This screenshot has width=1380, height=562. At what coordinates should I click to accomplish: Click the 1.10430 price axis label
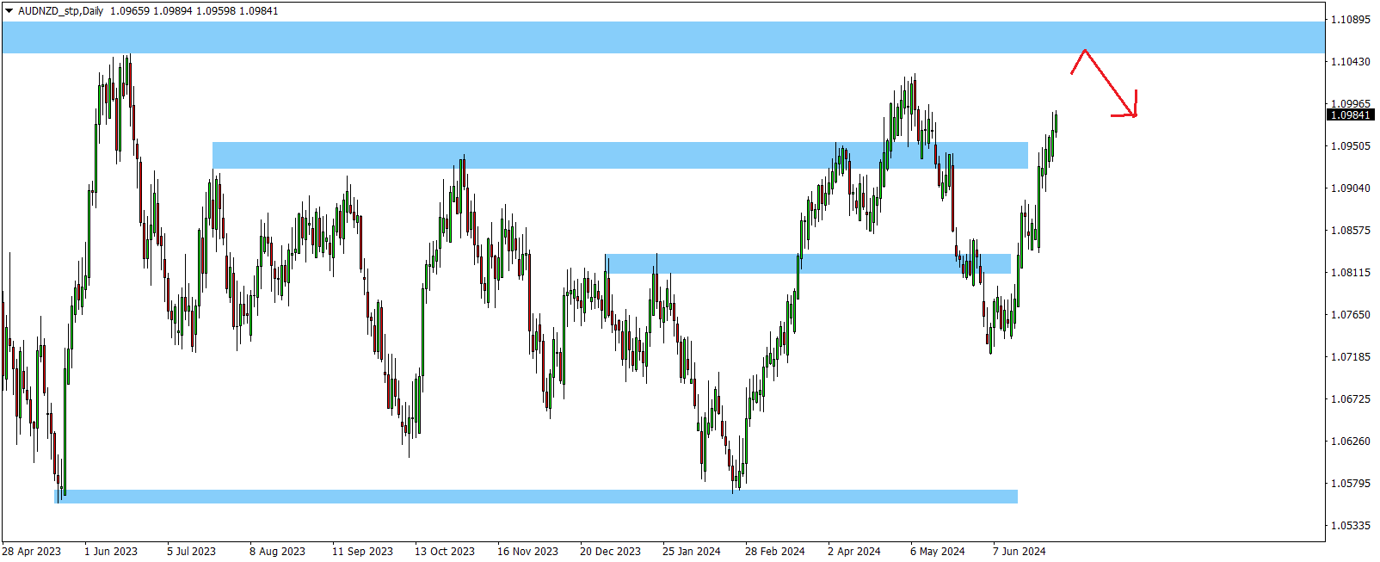click(x=1351, y=62)
